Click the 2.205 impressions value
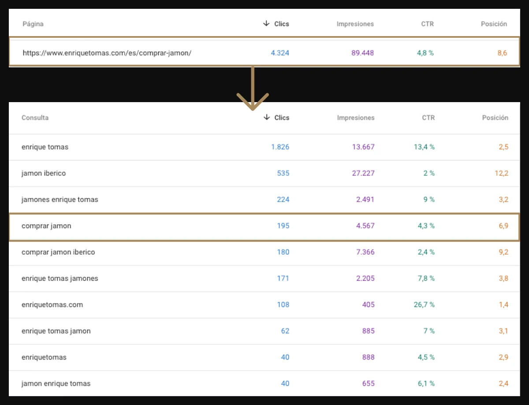Image resolution: width=529 pixels, height=405 pixels. (x=365, y=278)
